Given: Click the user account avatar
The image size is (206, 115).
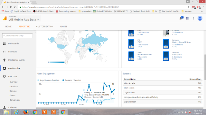Looking at the screenshot, I should click(200, 18).
